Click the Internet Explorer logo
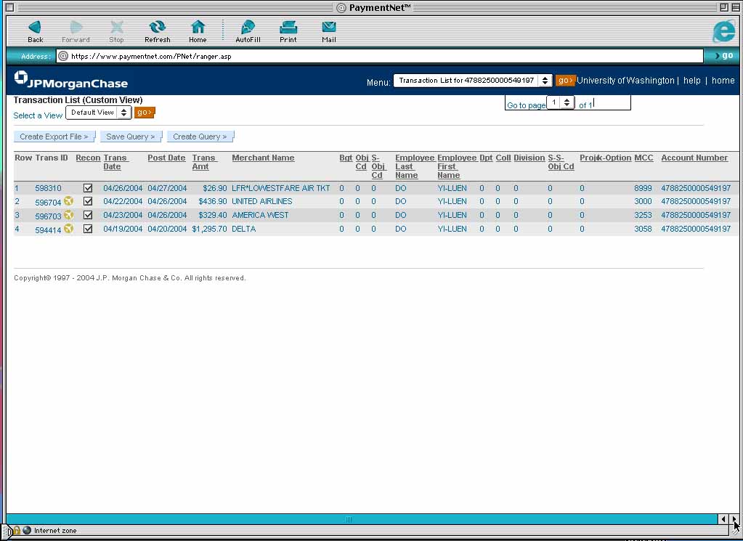743x541 pixels. click(x=724, y=32)
